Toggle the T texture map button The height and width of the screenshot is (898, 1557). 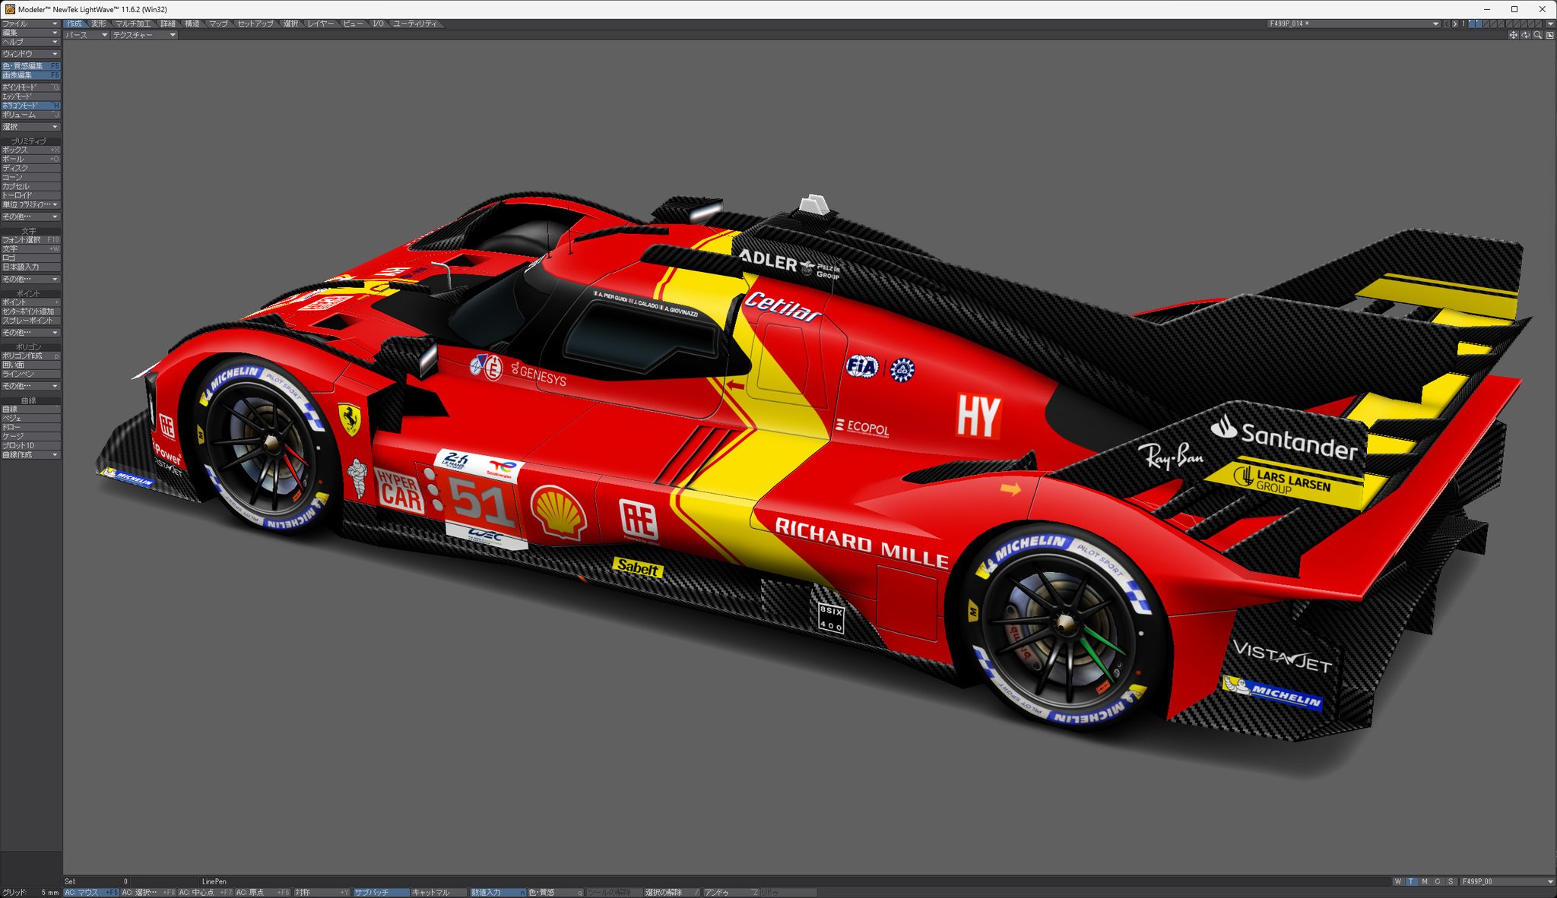1411,881
